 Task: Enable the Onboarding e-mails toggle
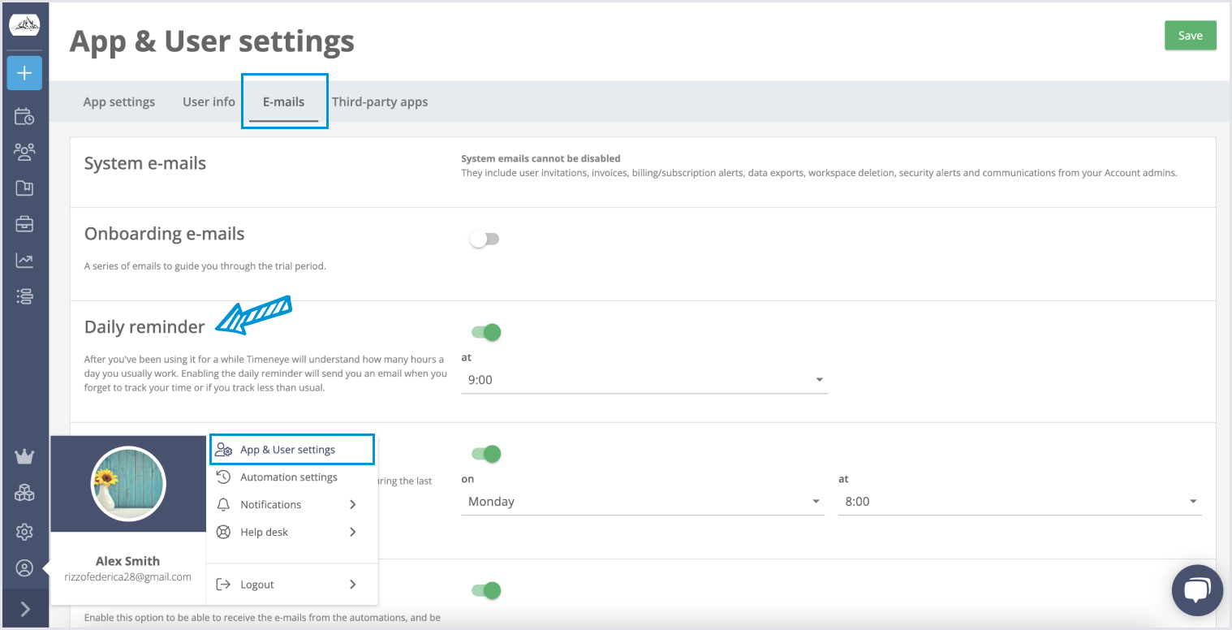(x=485, y=239)
